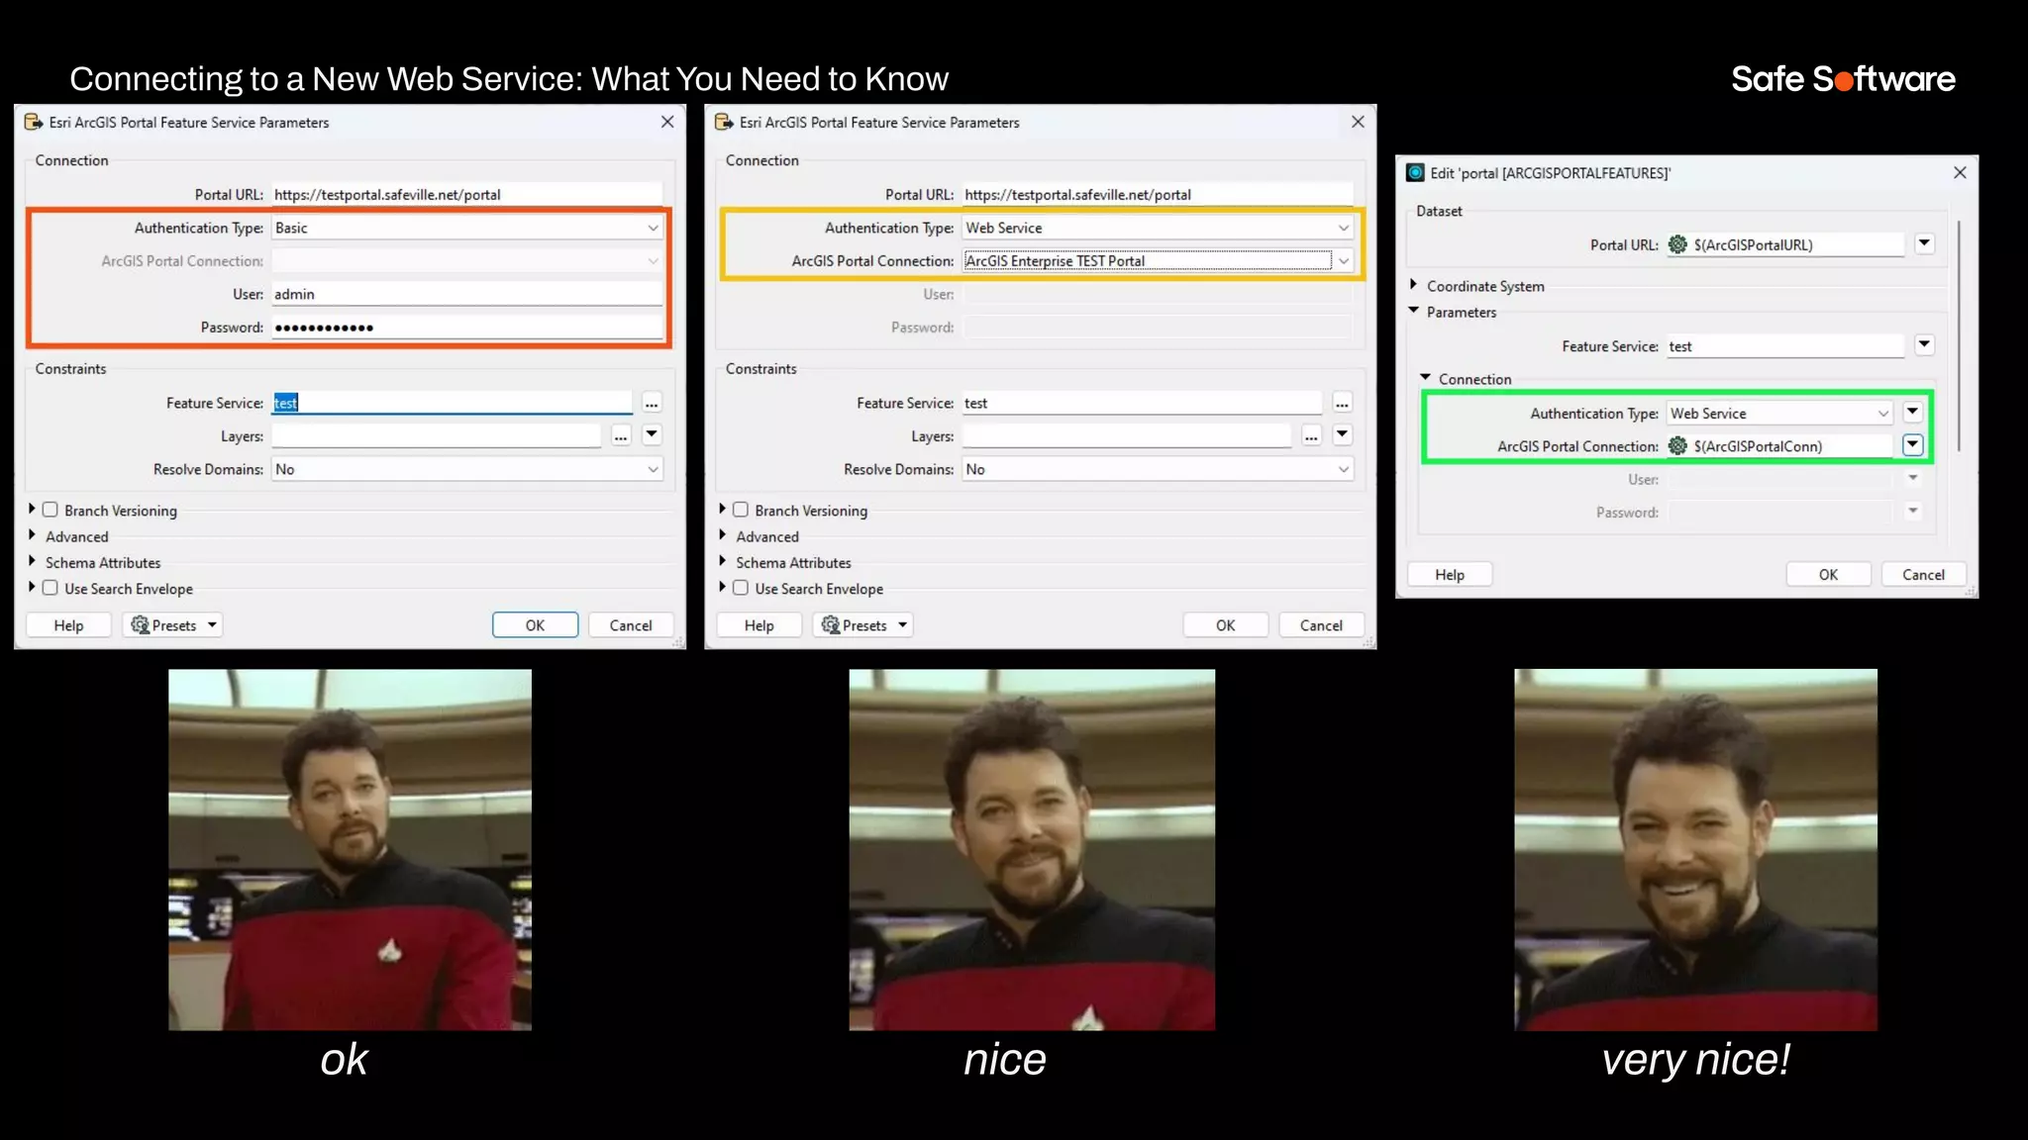Click the 'ok' captioned image
The height and width of the screenshot is (1140, 2028).
350,850
